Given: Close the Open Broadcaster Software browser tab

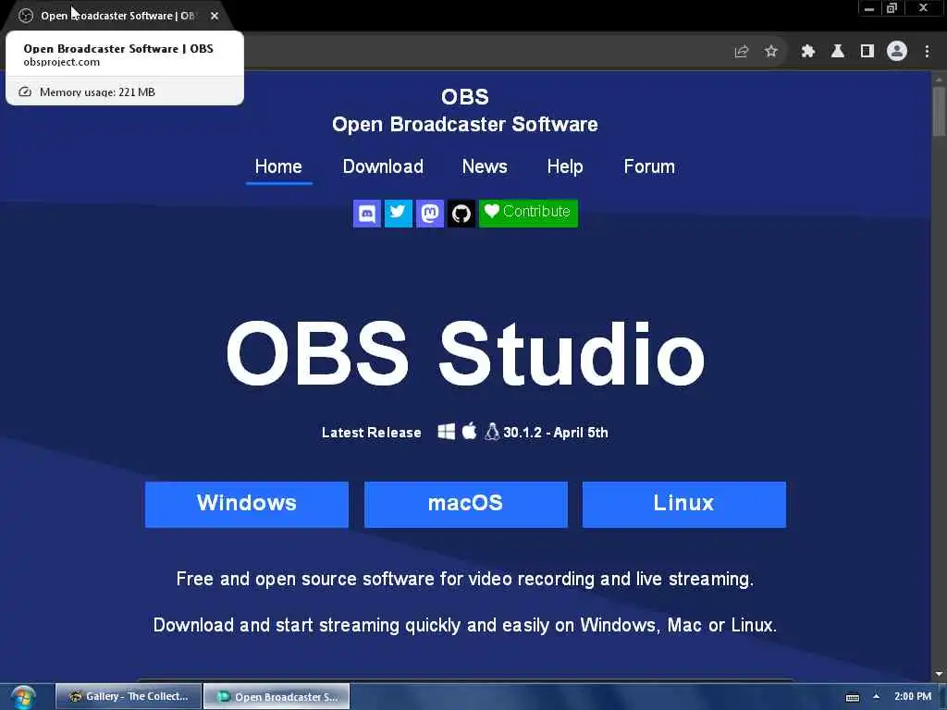Looking at the screenshot, I should pos(215,16).
